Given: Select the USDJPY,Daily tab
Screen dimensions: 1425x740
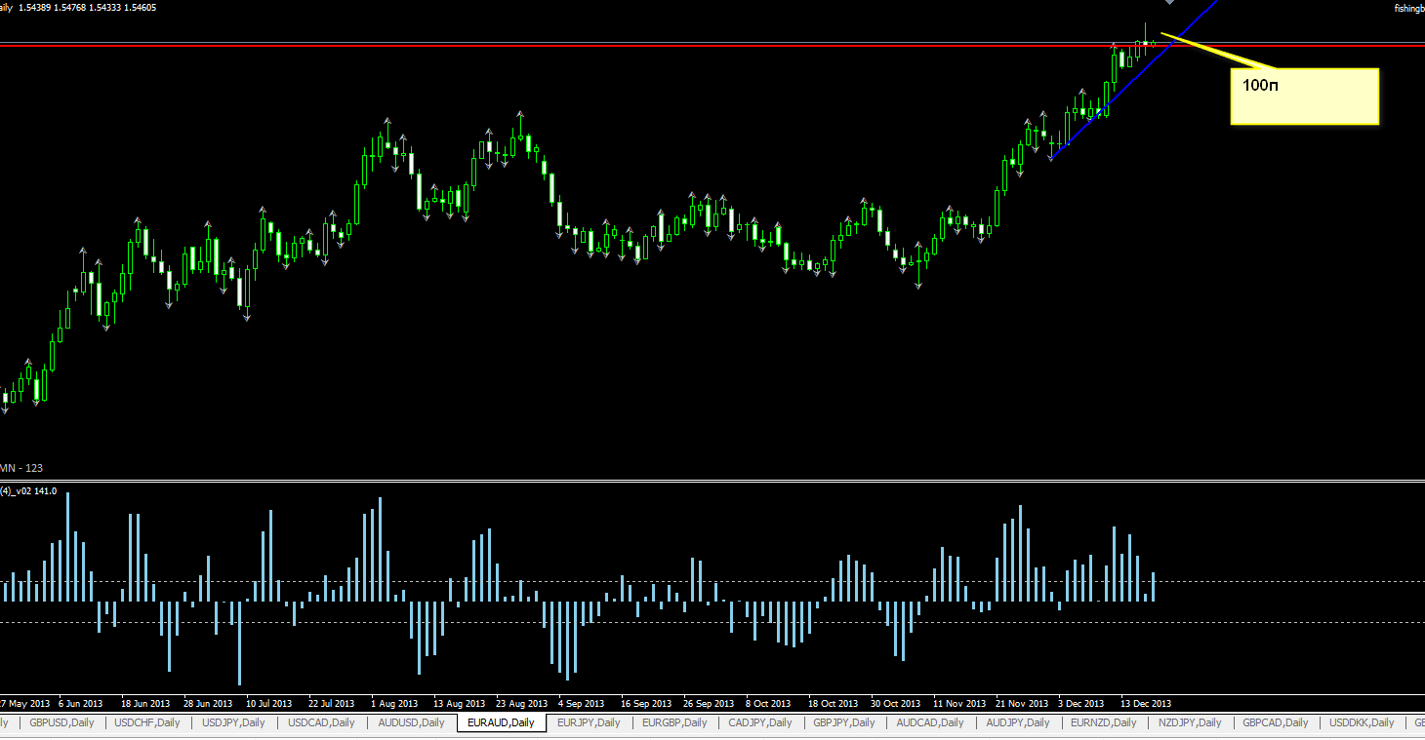Looking at the screenshot, I should (234, 722).
